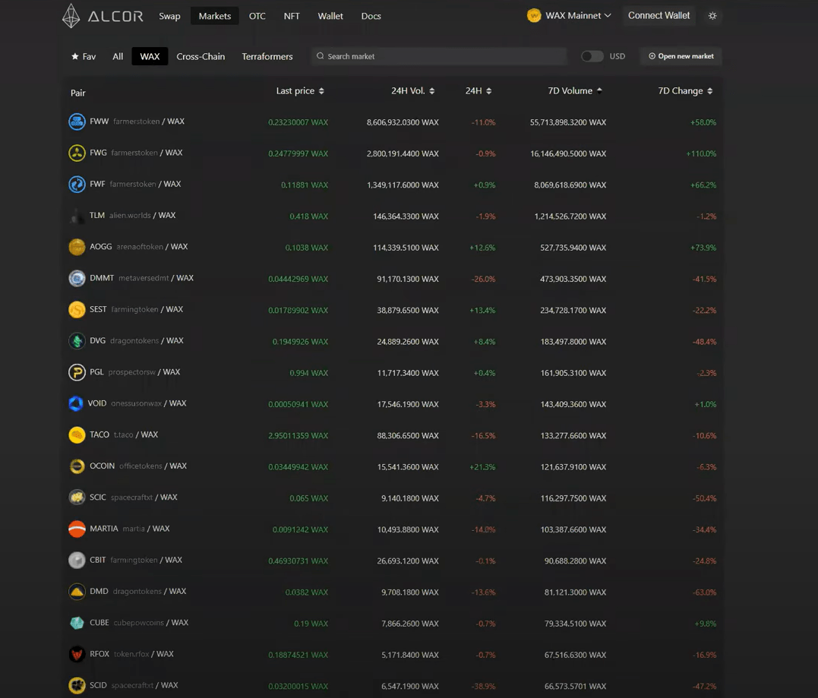
Task: Click the TACO token icon
Action: point(77,435)
